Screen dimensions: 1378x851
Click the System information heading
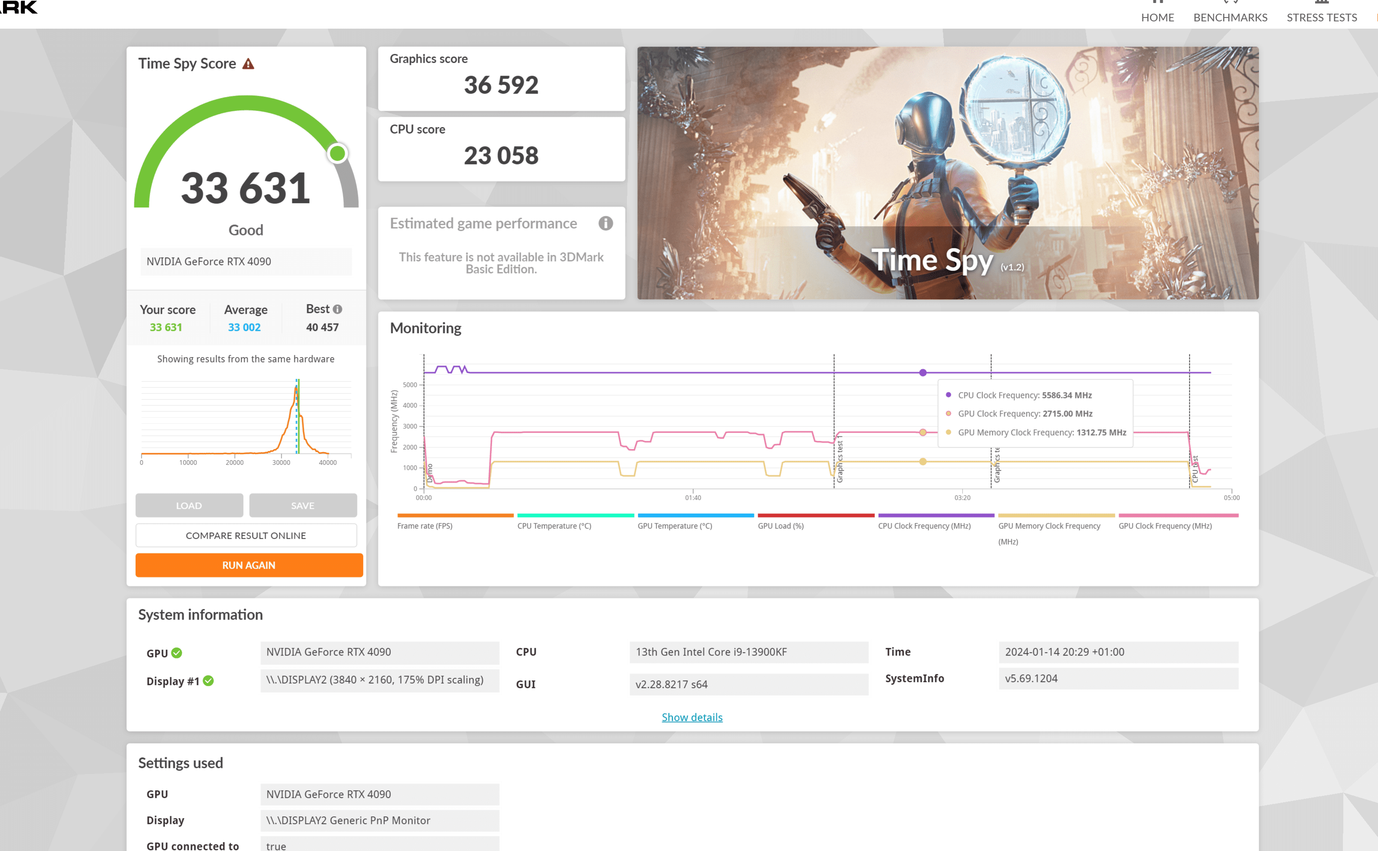click(200, 615)
